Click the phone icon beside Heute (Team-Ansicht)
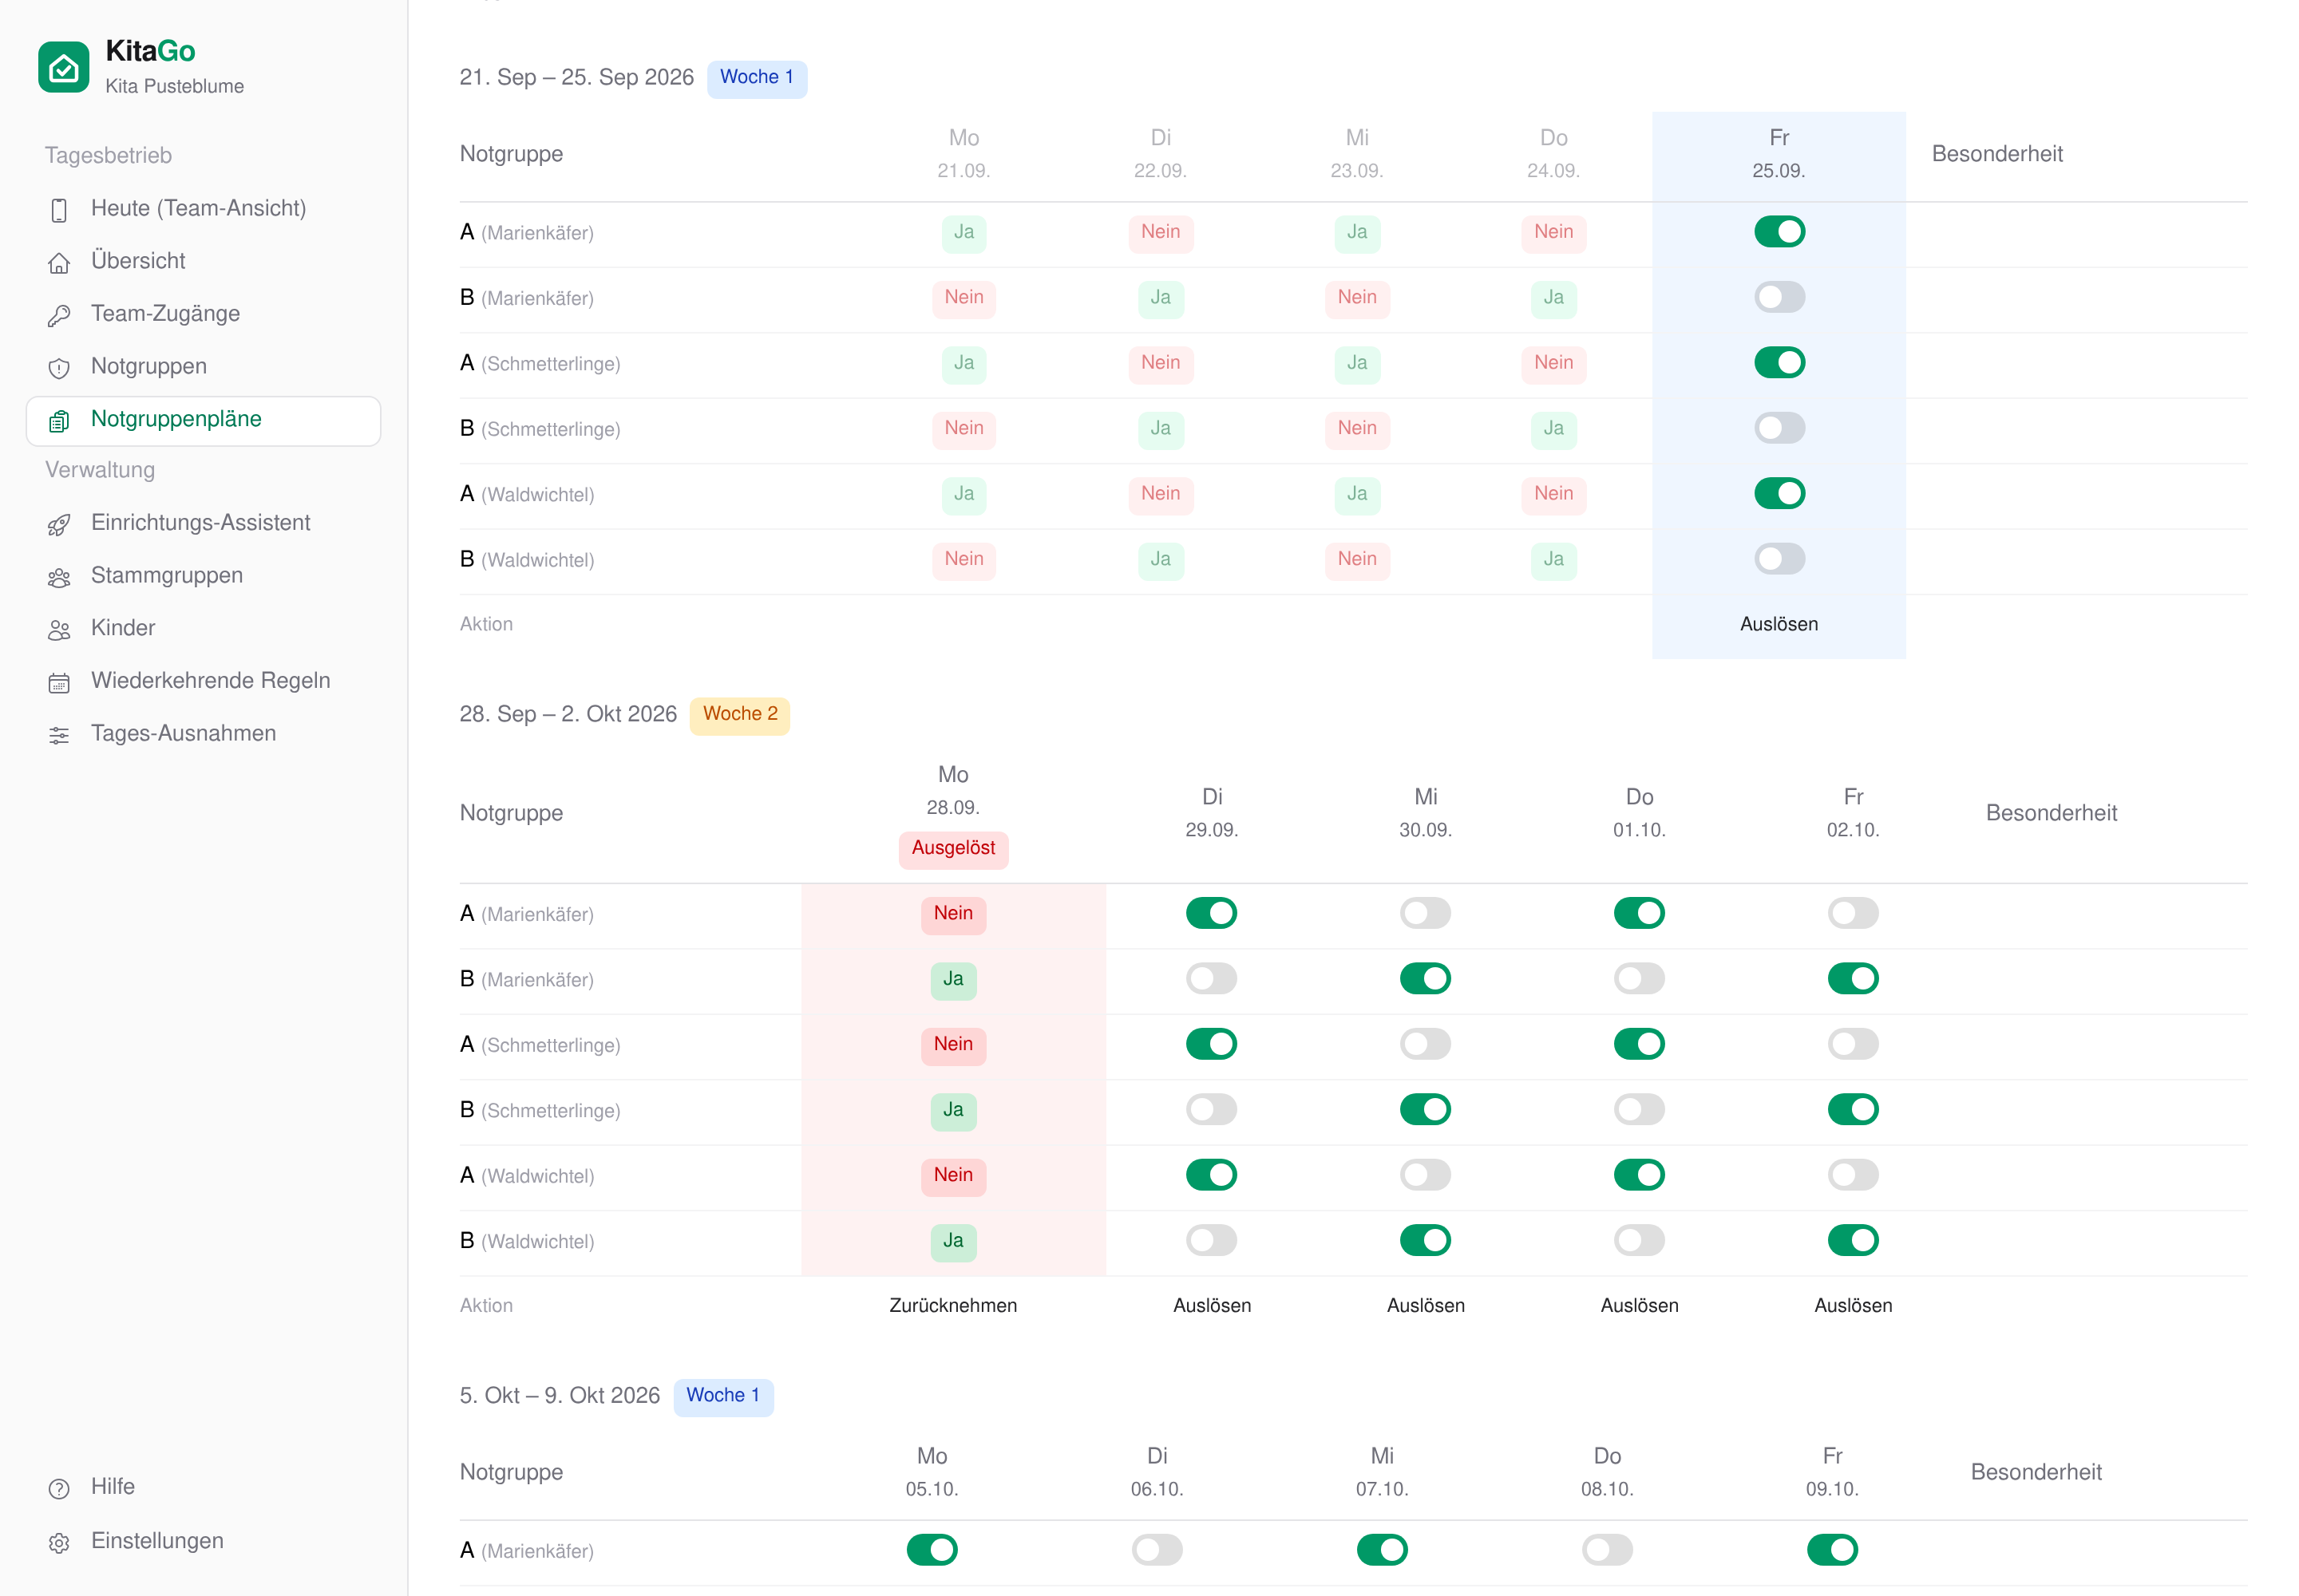 (x=59, y=210)
